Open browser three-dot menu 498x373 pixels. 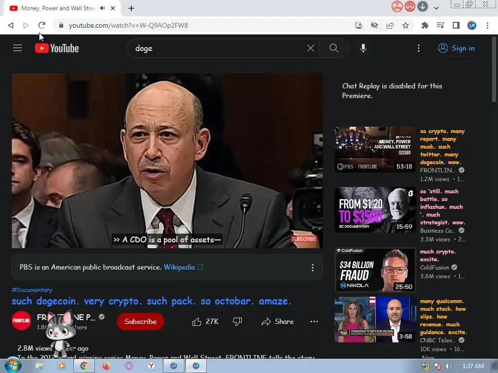point(487,25)
